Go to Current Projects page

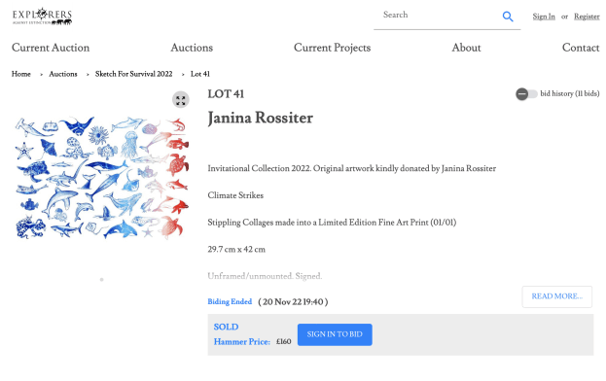point(332,48)
